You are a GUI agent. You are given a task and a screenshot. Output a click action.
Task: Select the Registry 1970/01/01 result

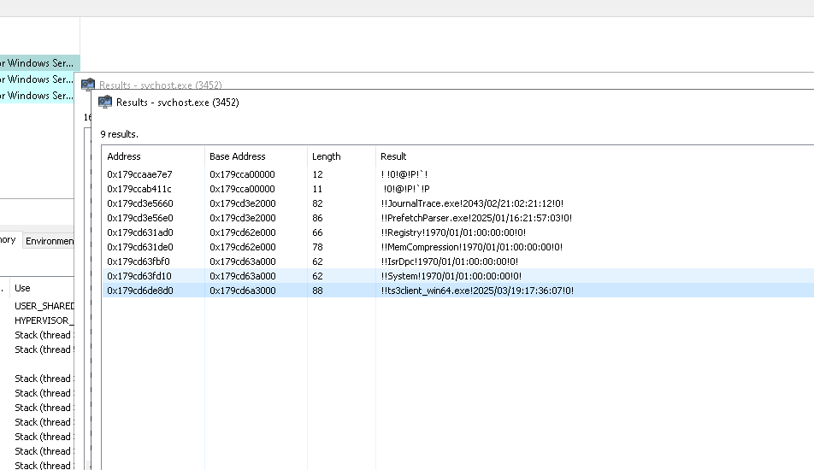coord(453,232)
